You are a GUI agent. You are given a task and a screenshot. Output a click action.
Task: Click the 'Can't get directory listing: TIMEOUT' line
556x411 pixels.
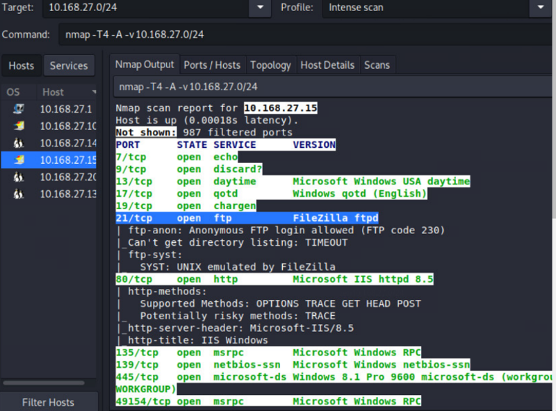(232, 242)
